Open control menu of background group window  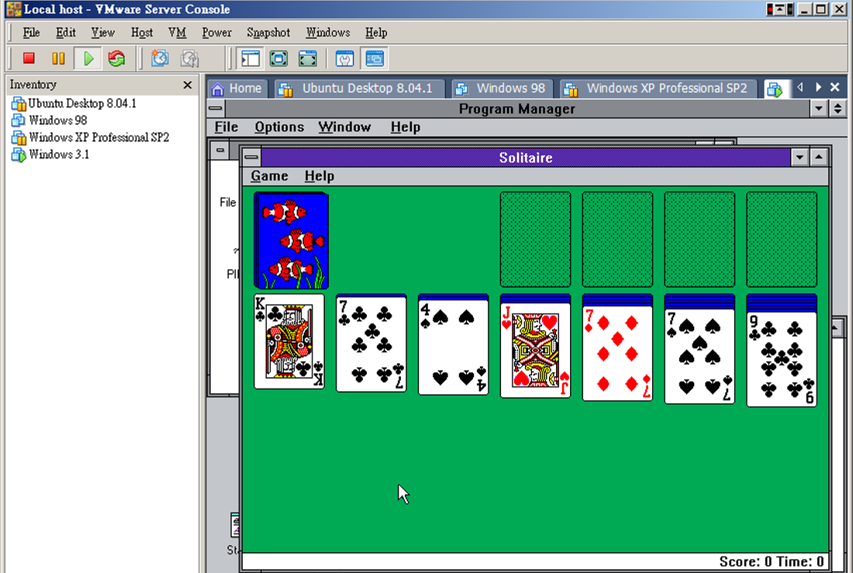pyautogui.click(x=219, y=150)
